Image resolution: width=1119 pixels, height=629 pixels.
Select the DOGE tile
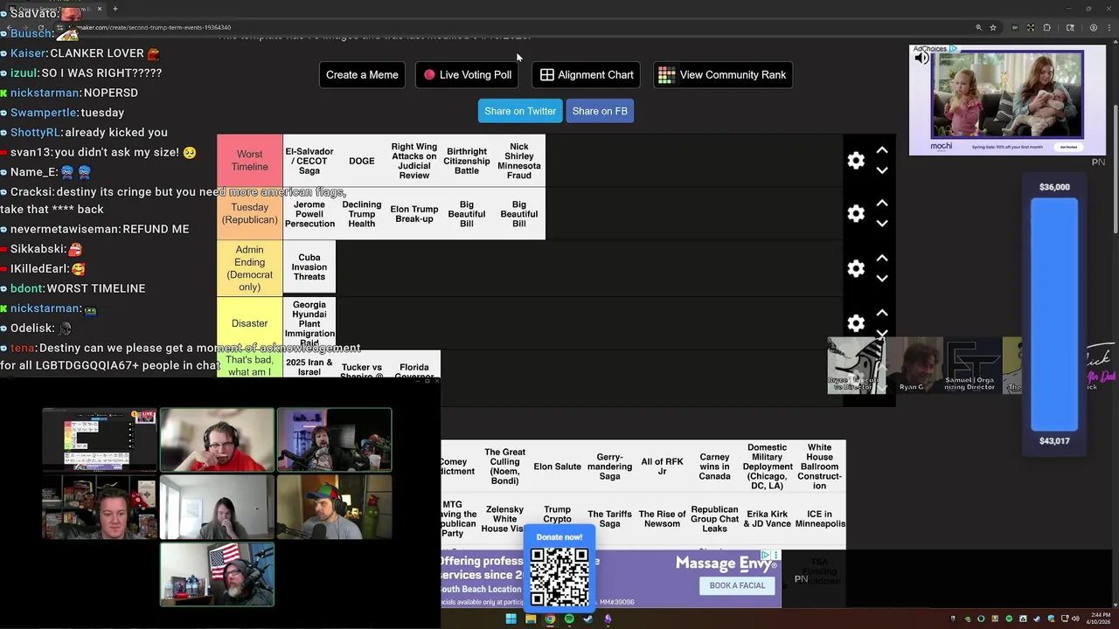(x=362, y=161)
